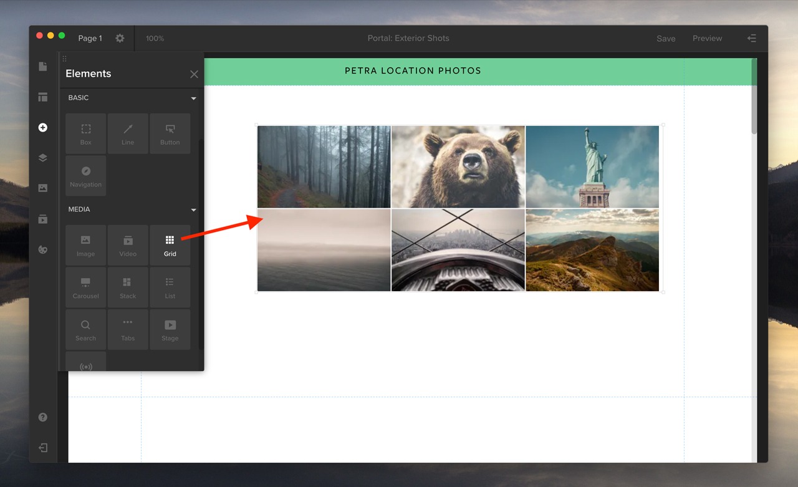Select the Stage element
The width and height of the screenshot is (798, 487).
point(170,329)
